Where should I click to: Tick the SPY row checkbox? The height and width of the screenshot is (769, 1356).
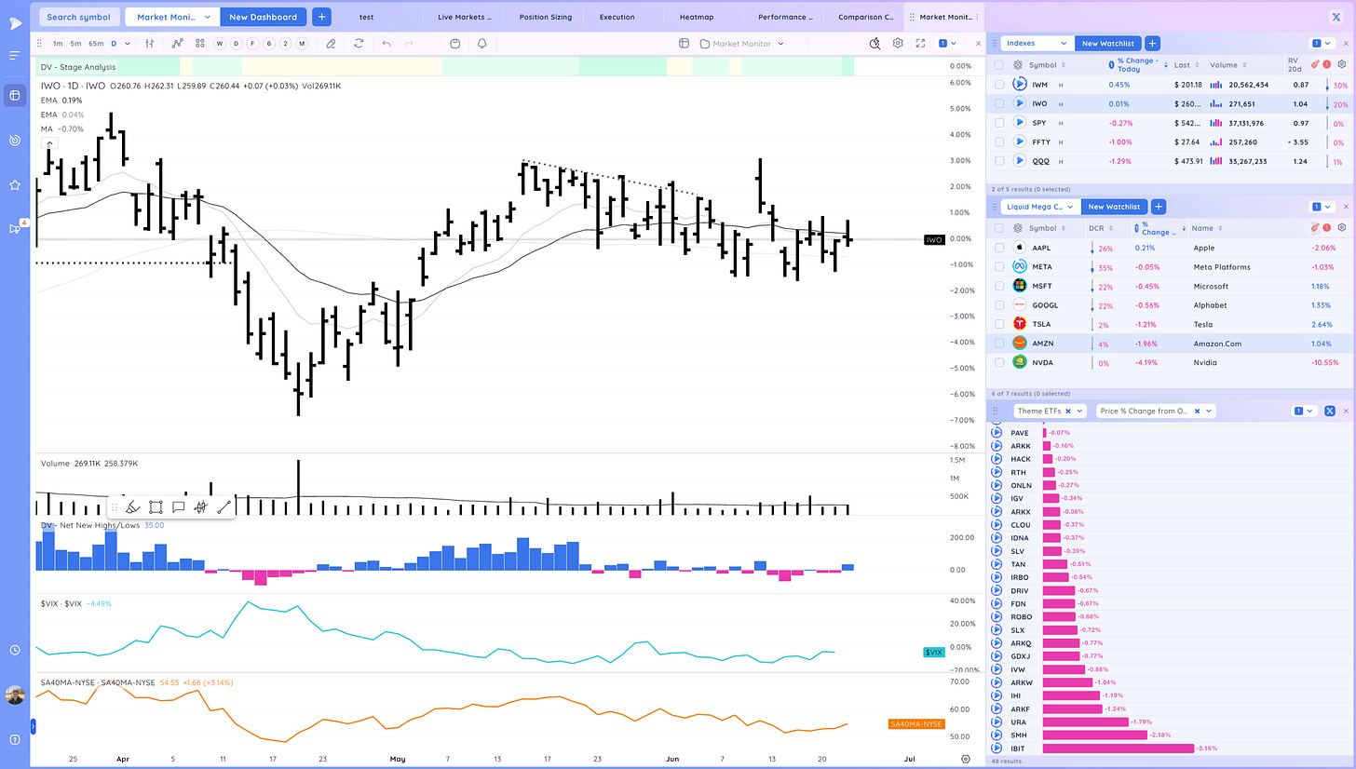(x=998, y=123)
